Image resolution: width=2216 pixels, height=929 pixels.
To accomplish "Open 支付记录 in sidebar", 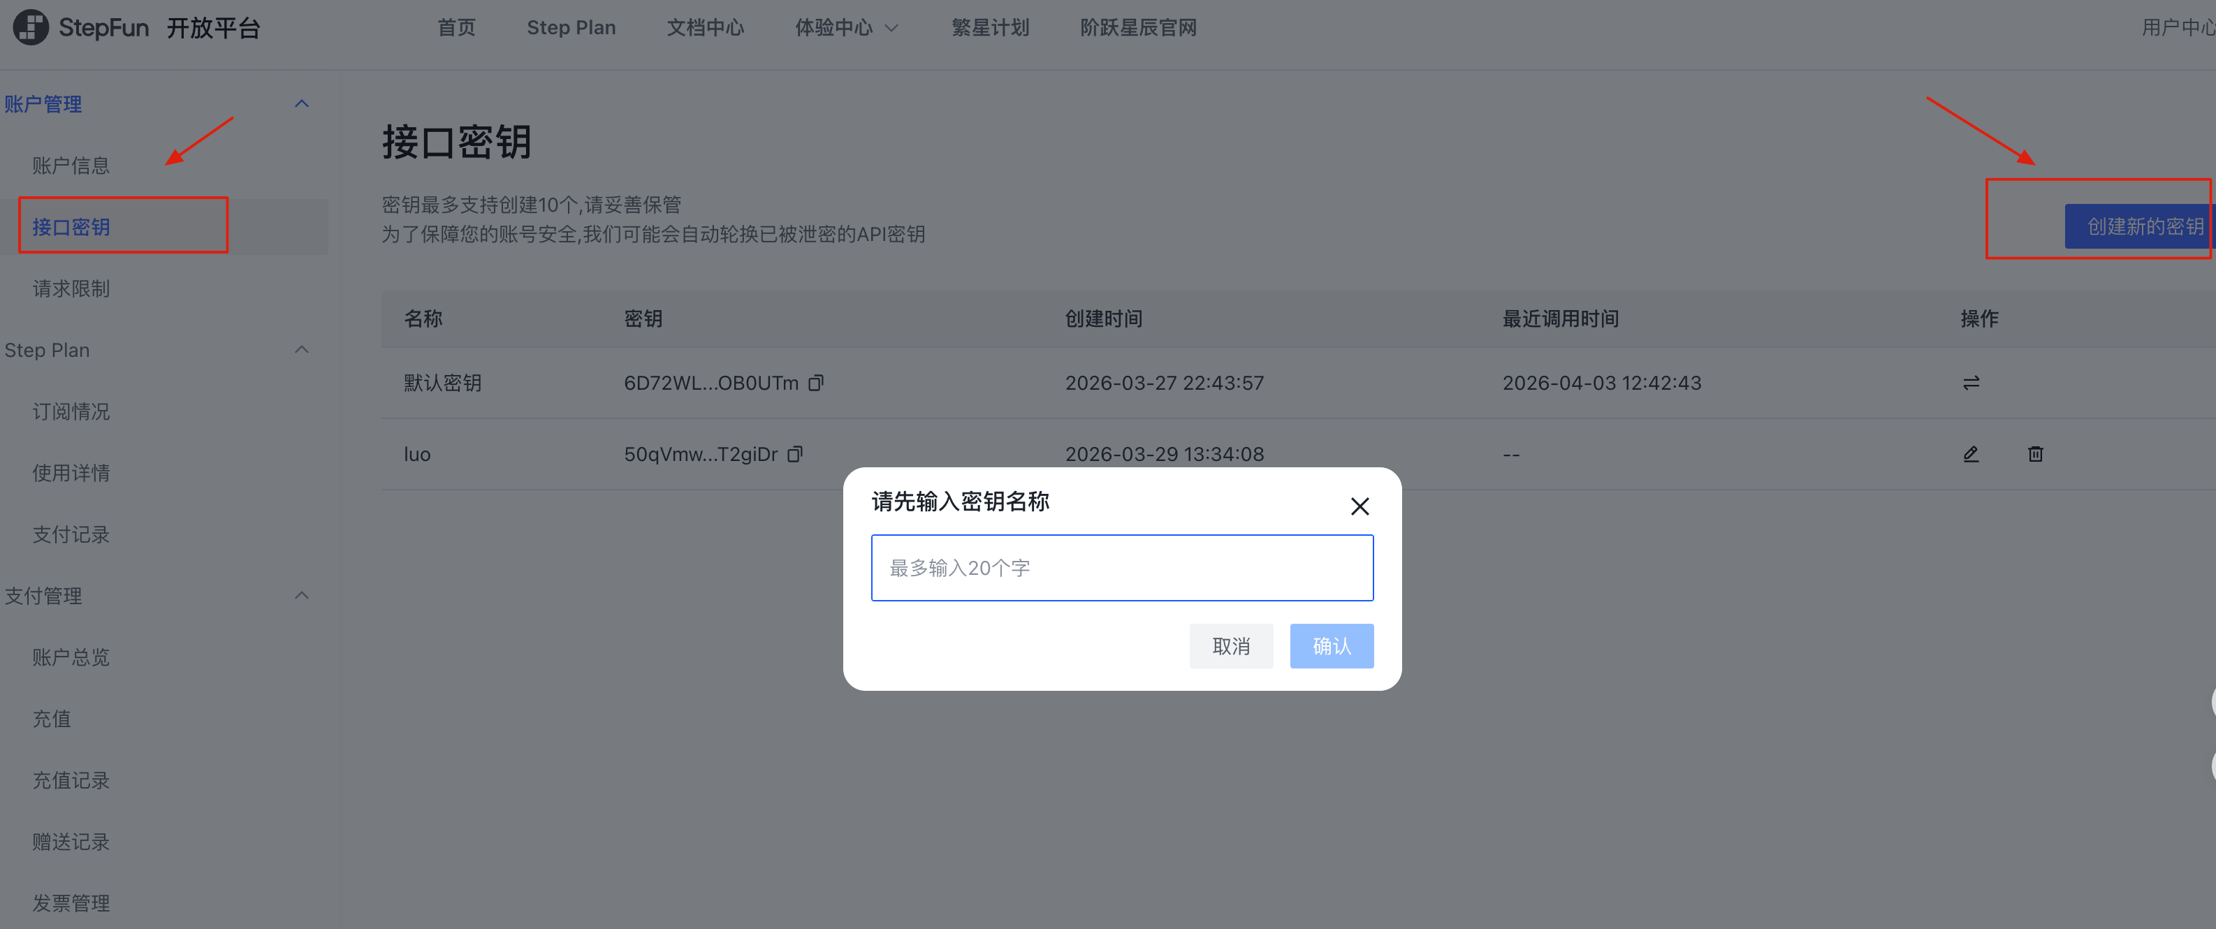I will click(x=71, y=534).
